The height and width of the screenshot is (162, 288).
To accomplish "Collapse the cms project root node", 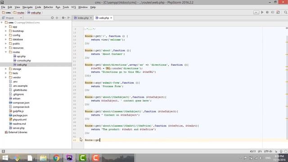I will point(2,22).
